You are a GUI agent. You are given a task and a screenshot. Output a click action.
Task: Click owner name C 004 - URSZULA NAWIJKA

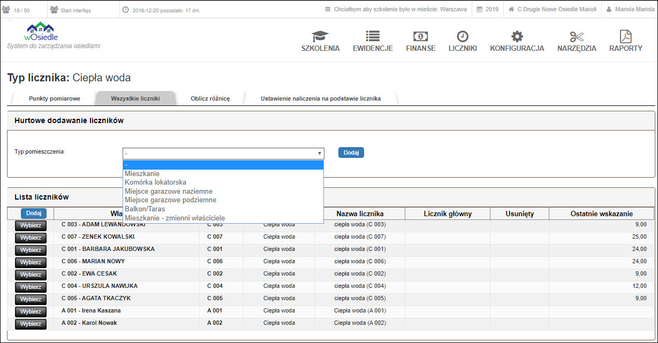(100, 286)
